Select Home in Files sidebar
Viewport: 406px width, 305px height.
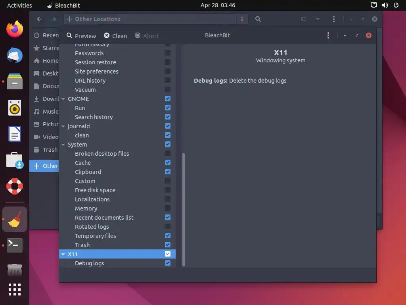(x=44, y=61)
